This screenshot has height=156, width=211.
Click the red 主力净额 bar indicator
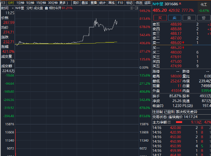[x=179, y=122]
